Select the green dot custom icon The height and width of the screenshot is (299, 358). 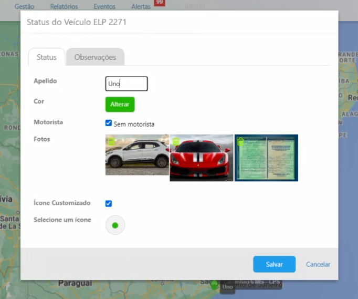click(115, 225)
